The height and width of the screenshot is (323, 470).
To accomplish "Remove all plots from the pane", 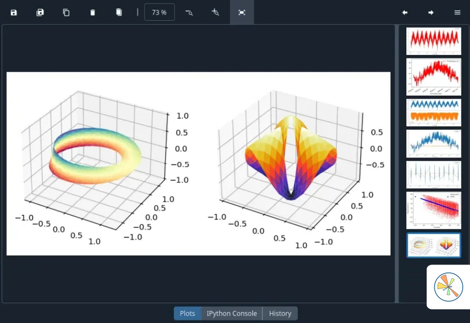I will tap(119, 12).
